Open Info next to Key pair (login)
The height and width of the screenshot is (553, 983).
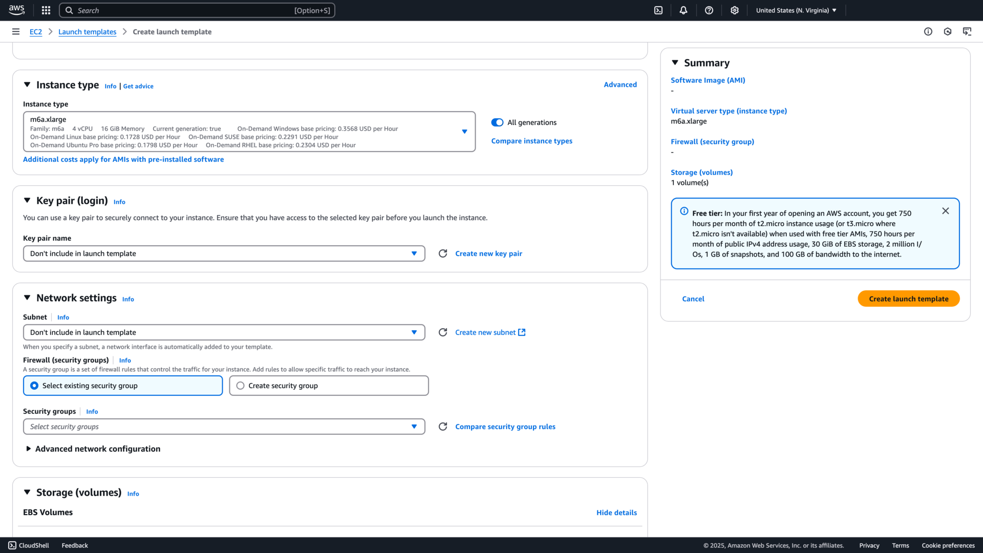[119, 202]
